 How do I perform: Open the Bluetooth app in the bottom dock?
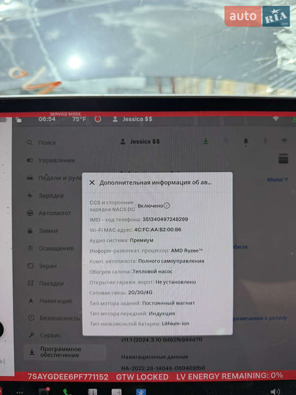coord(141,392)
